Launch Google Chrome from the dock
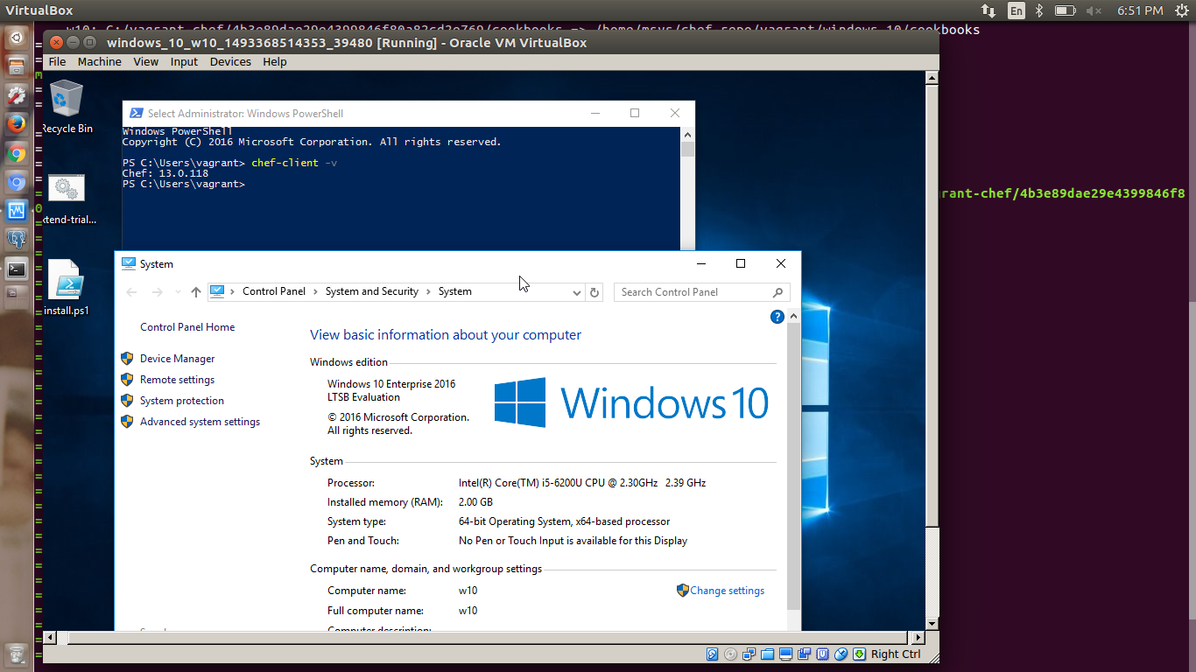Screen dimensions: 1196x672 17,153
